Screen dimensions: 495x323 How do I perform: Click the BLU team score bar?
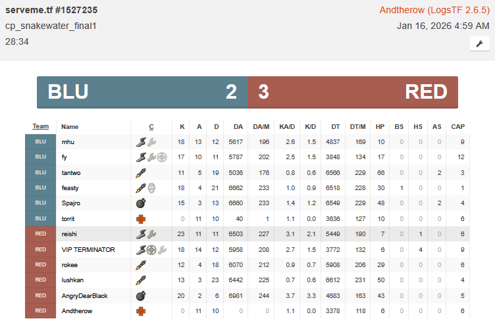pos(142,92)
